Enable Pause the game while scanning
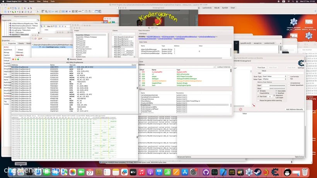 pyautogui.click(x=258, y=100)
